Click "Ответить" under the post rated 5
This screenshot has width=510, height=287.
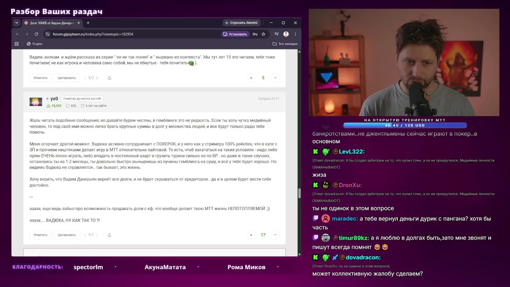tap(40, 78)
